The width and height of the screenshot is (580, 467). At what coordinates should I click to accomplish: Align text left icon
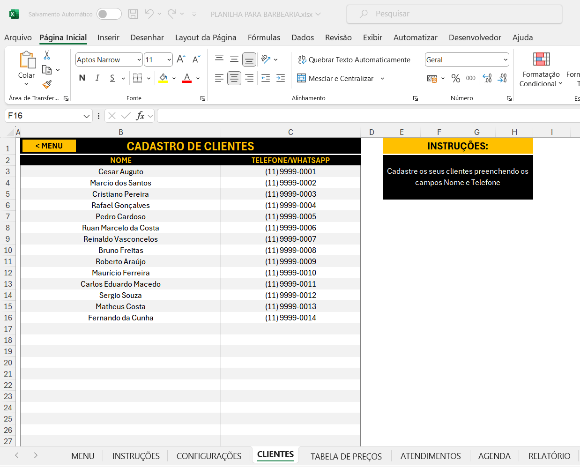point(219,78)
